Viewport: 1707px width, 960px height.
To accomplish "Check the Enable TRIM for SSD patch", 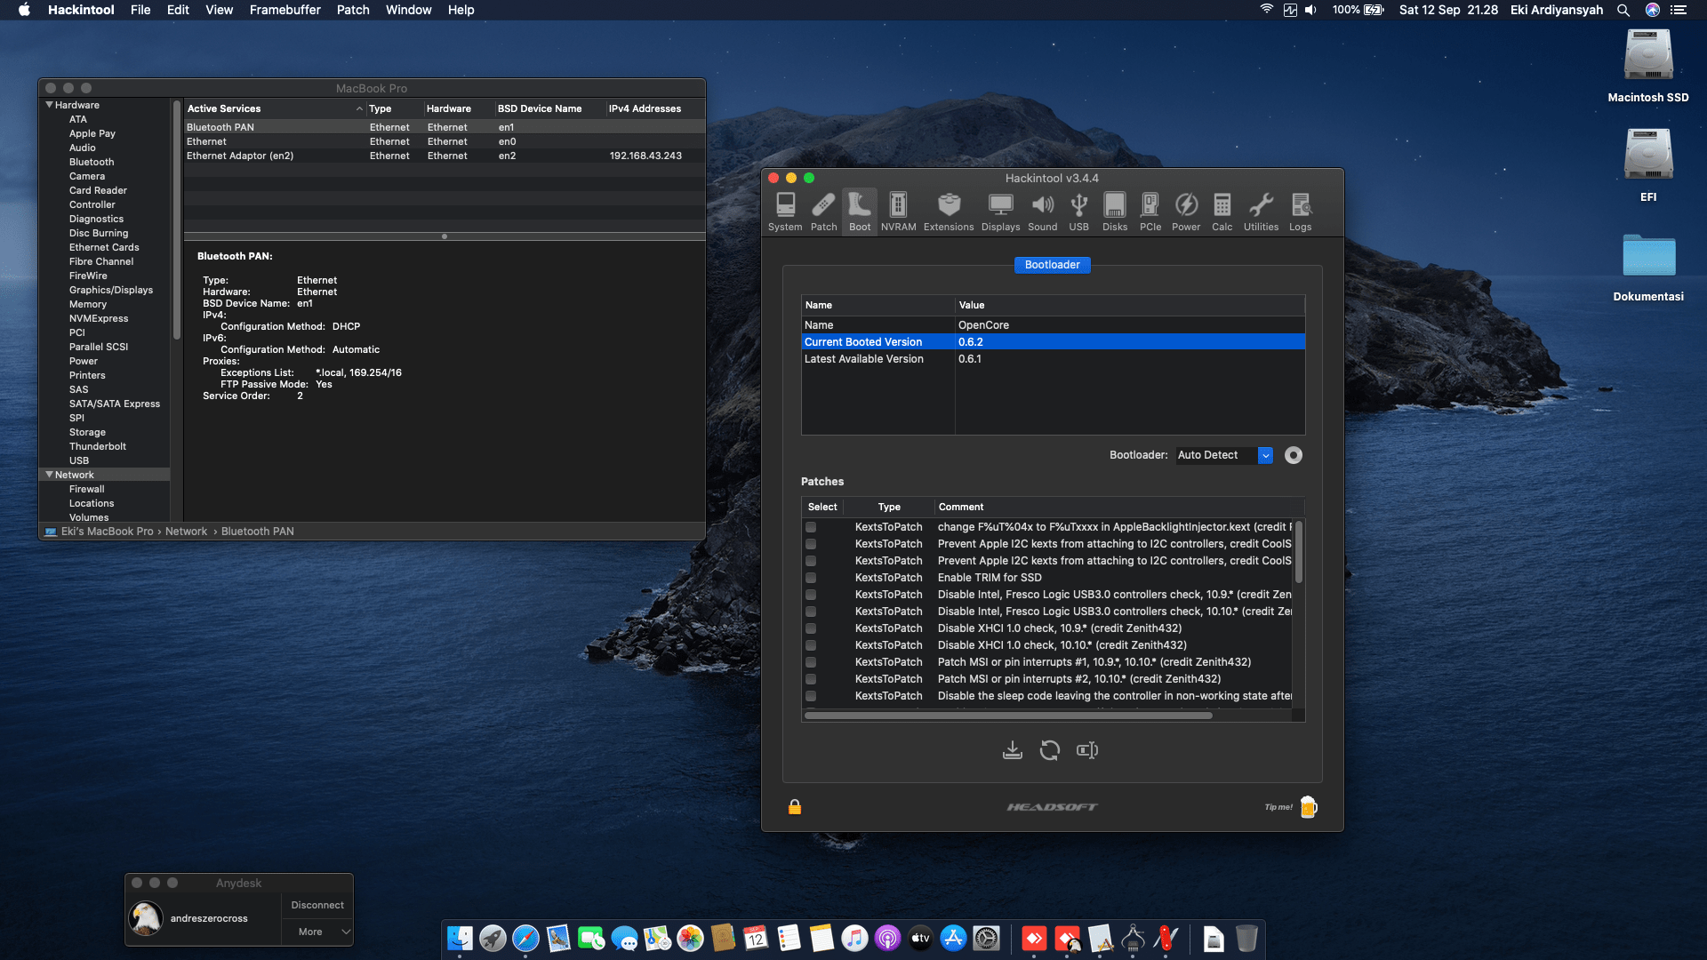I will (811, 578).
